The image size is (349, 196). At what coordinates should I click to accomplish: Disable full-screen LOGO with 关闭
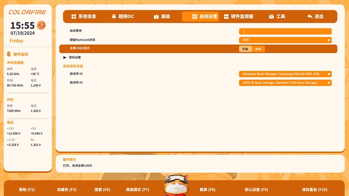point(258,49)
